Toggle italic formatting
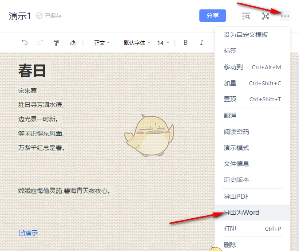 click(x=202, y=42)
